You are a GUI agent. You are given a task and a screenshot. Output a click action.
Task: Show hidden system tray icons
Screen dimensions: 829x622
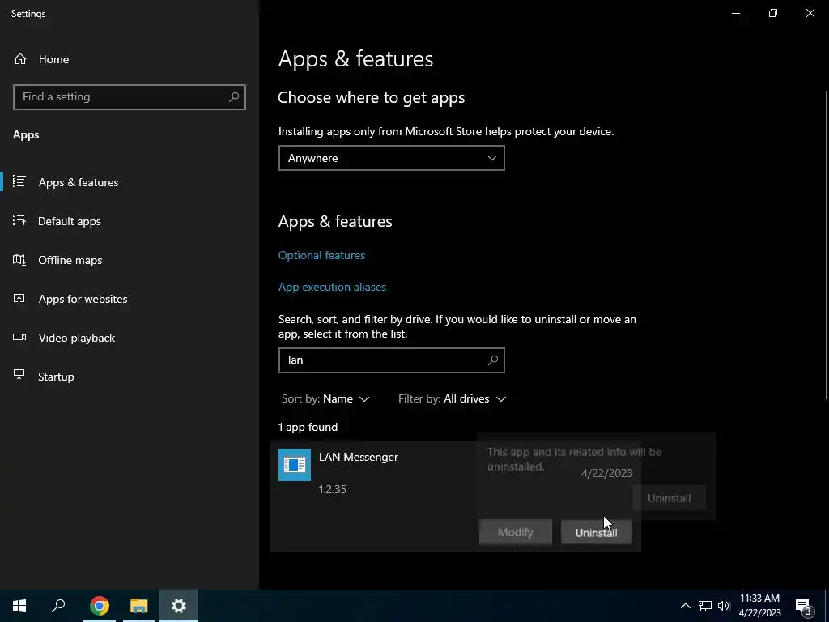(685, 606)
